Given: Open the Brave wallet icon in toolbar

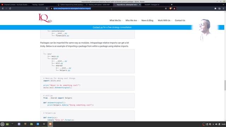Looking at the screenshot, I should pos(219,8).
